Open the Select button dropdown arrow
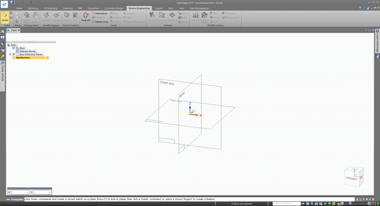 click(x=5, y=23)
